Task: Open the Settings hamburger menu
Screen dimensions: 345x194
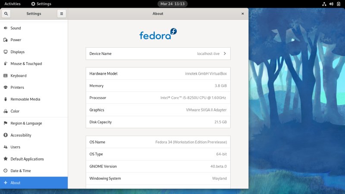Action: click(62, 14)
